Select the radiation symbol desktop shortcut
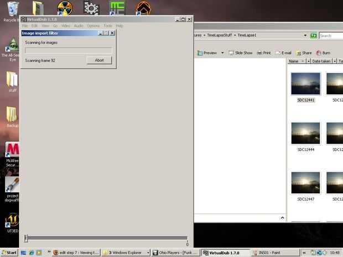The image size is (343, 257). pyautogui.click(x=65, y=8)
